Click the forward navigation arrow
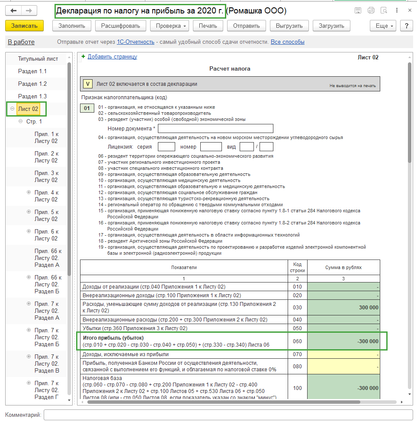 29,10
